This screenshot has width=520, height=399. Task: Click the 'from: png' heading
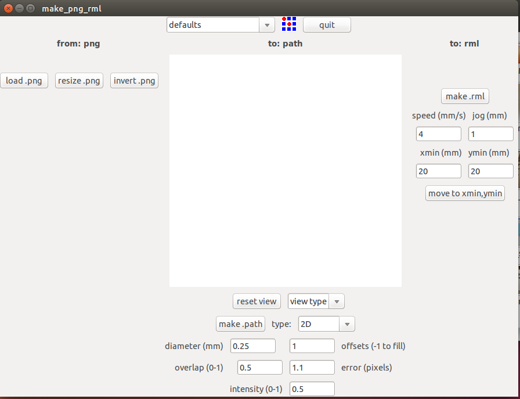78,44
